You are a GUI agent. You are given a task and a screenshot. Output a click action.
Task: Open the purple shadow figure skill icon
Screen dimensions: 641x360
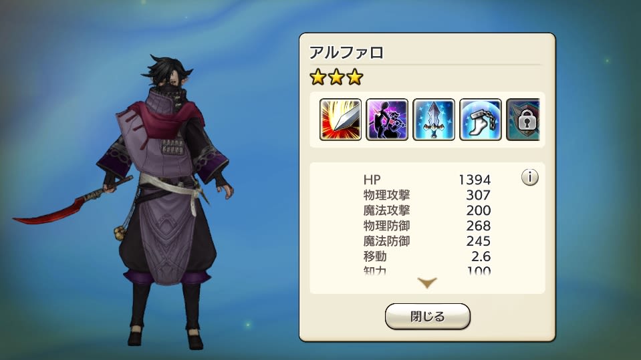click(x=387, y=120)
